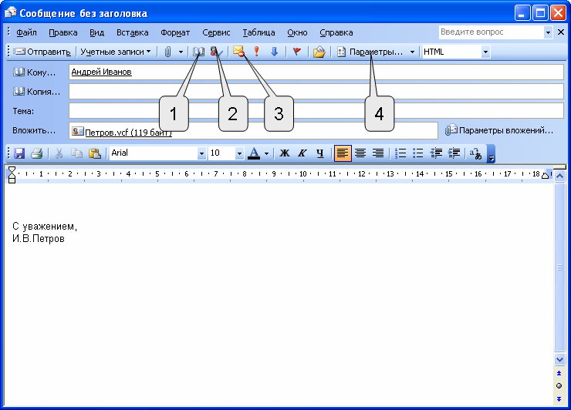Viewport: 571px width, 410px height.
Task: Toggle italic formatting (К)
Action: (302, 153)
